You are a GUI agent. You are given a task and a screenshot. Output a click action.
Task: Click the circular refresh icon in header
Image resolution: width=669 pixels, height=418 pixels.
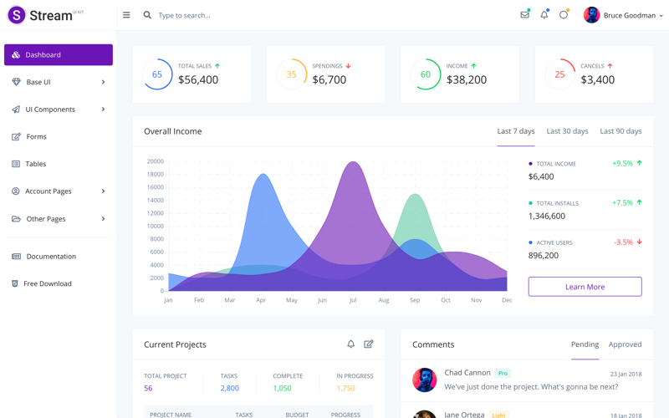click(x=564, y=15)
